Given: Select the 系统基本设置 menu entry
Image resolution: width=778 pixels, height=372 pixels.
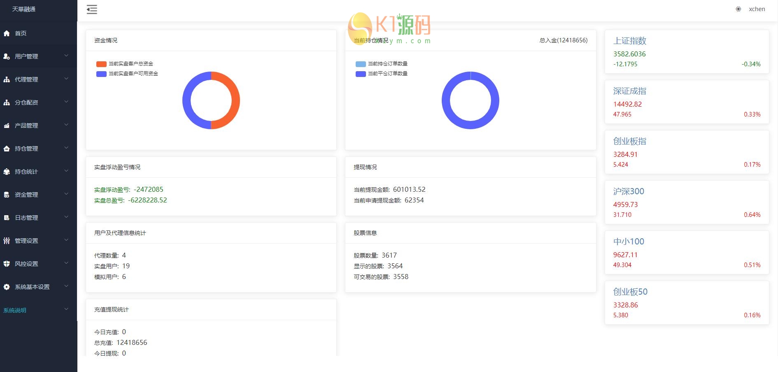Looking at the screenshot, I should point(32,287).
